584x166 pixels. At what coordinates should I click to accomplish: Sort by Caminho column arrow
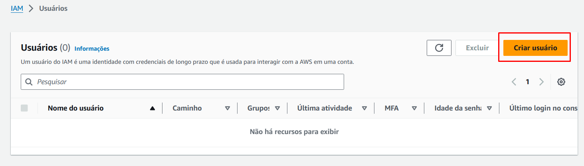coord(228,108)
